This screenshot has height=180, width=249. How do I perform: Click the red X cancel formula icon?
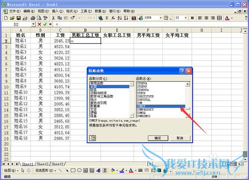coord(39,24)
